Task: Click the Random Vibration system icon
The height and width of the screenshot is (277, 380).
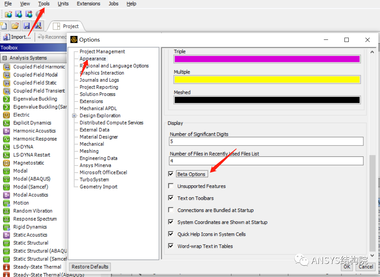Action: 6,211
